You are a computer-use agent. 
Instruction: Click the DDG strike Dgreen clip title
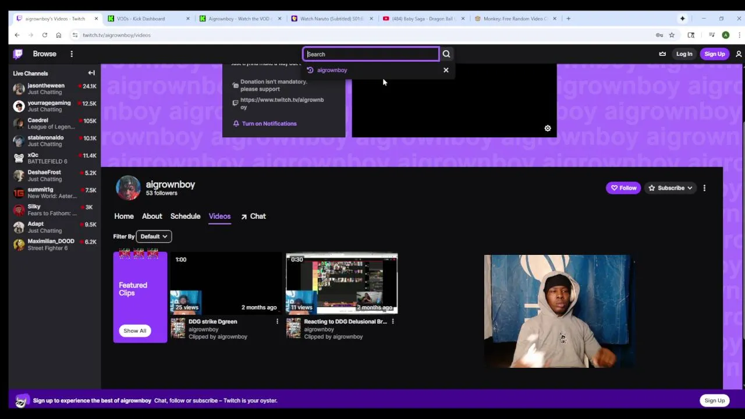pos(212,321)
